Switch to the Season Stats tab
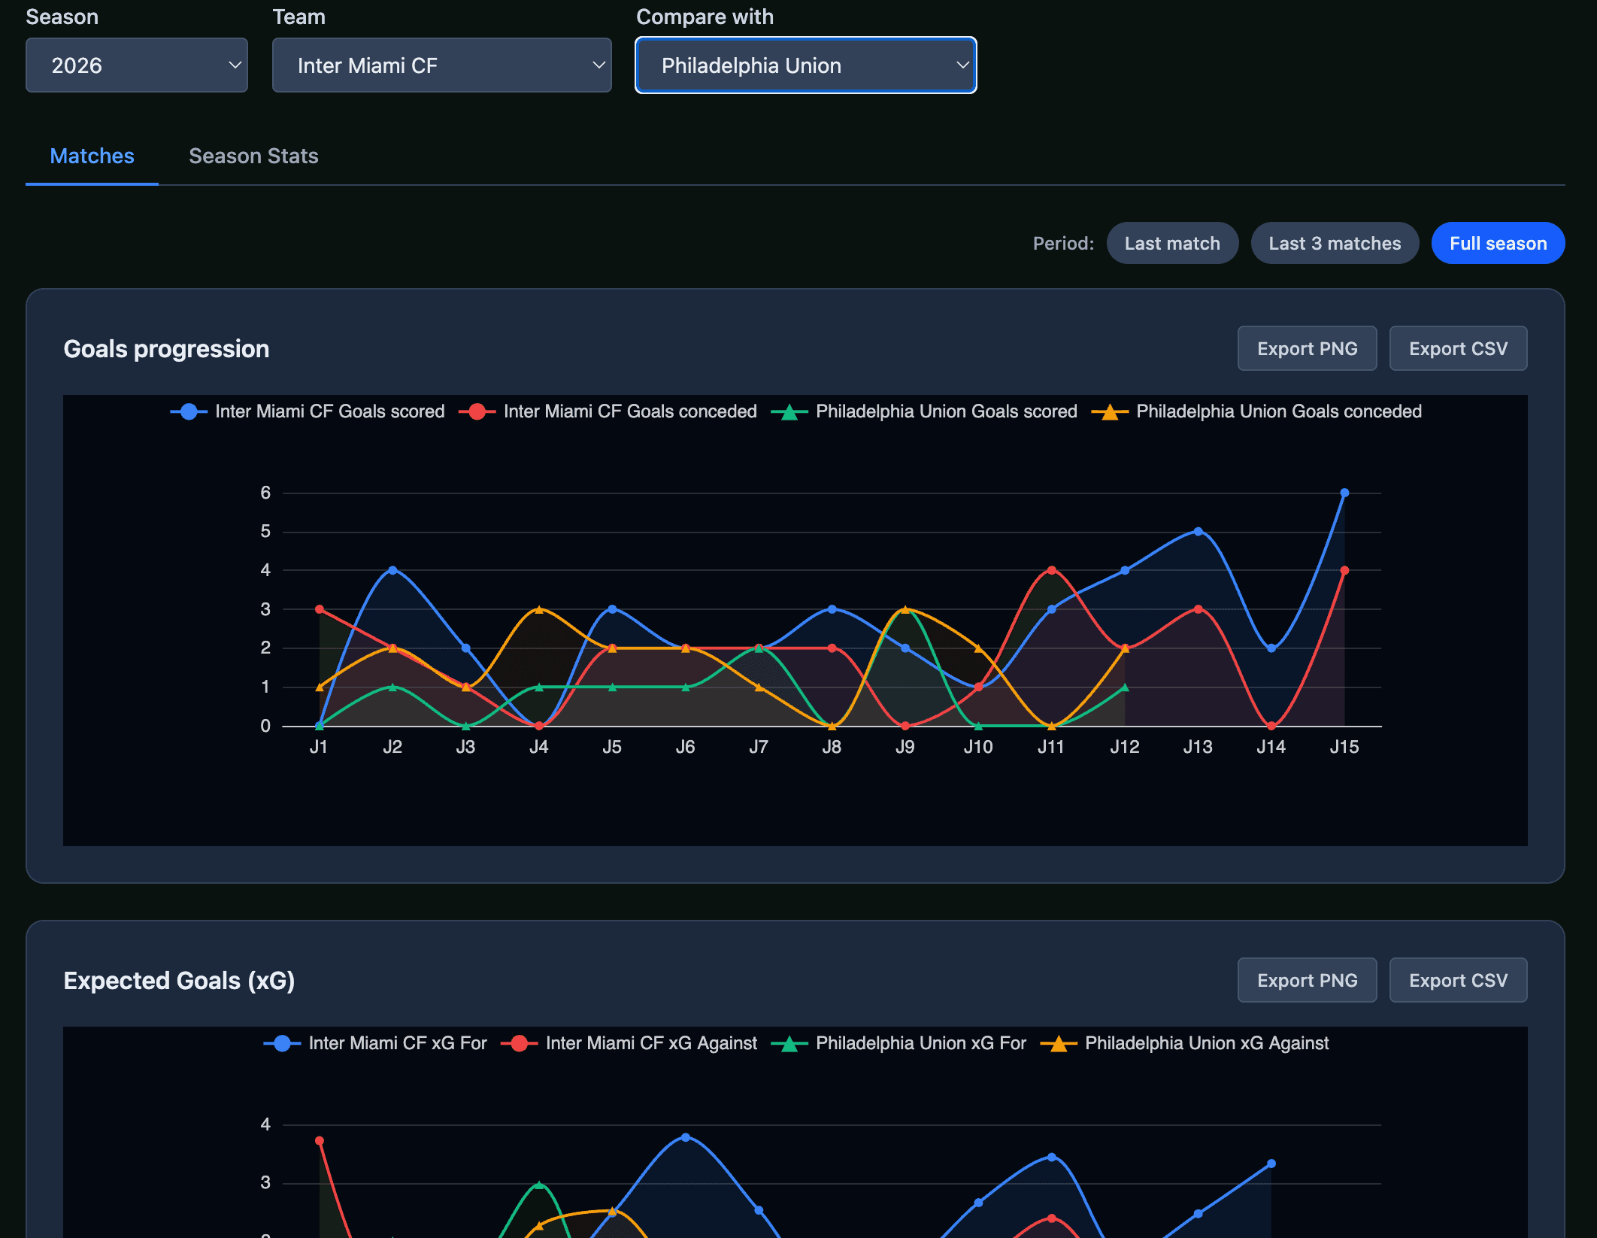This screenshot has height=1238, width=1597. click(253, 156)
